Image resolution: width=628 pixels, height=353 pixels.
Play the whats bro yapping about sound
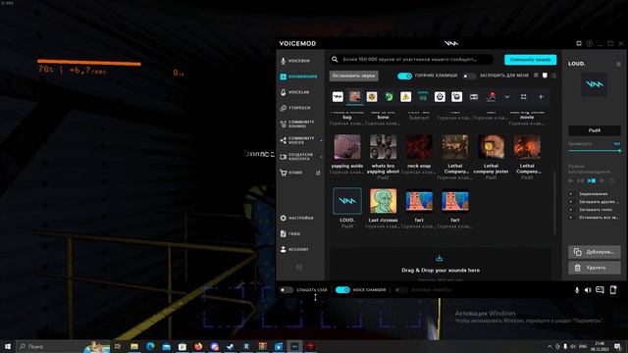pyautogui.click(x=384, y=147)
